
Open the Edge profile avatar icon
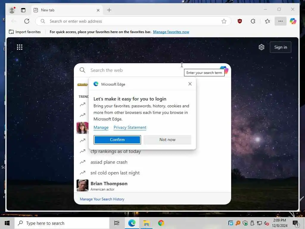tap(12, 10)
